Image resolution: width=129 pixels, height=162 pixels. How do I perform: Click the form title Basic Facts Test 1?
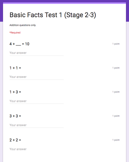[53, 15]
